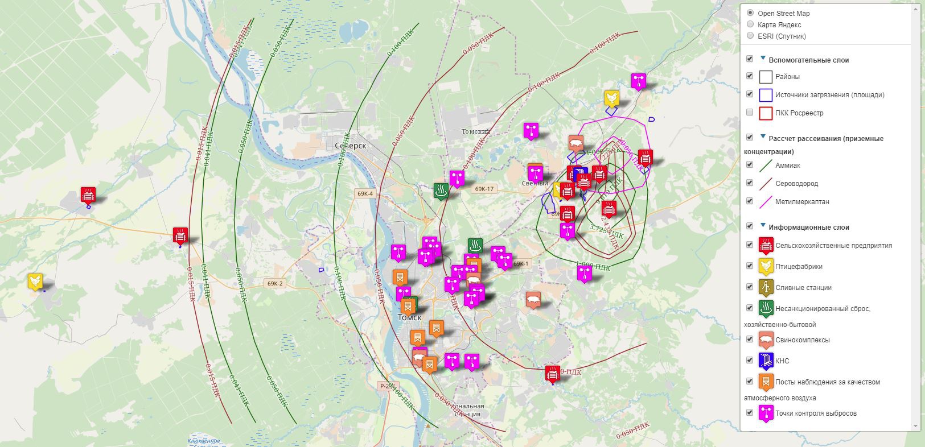Collapse the Рассчет рассеивания group triangle

point(763,136)
